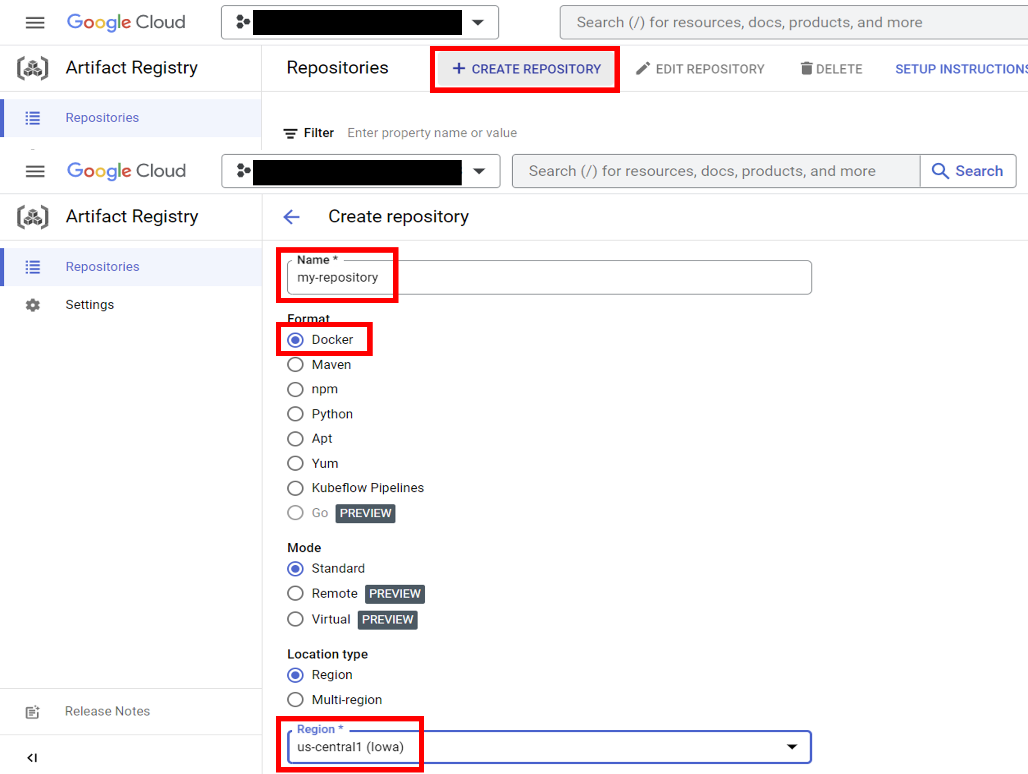Select Yum format
Viewport: 1028px width, 774px height.
coord(295,463)
